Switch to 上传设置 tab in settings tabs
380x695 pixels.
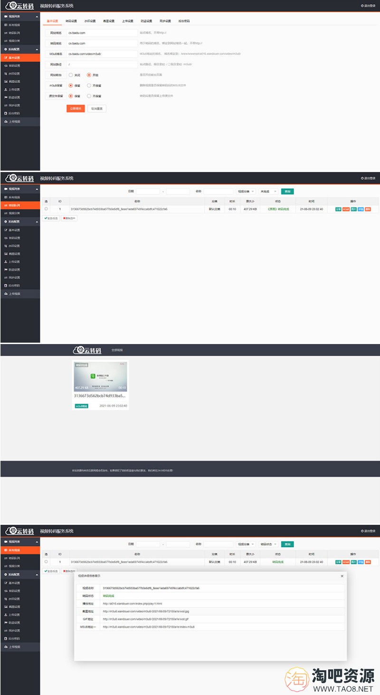tap(127, 21)
